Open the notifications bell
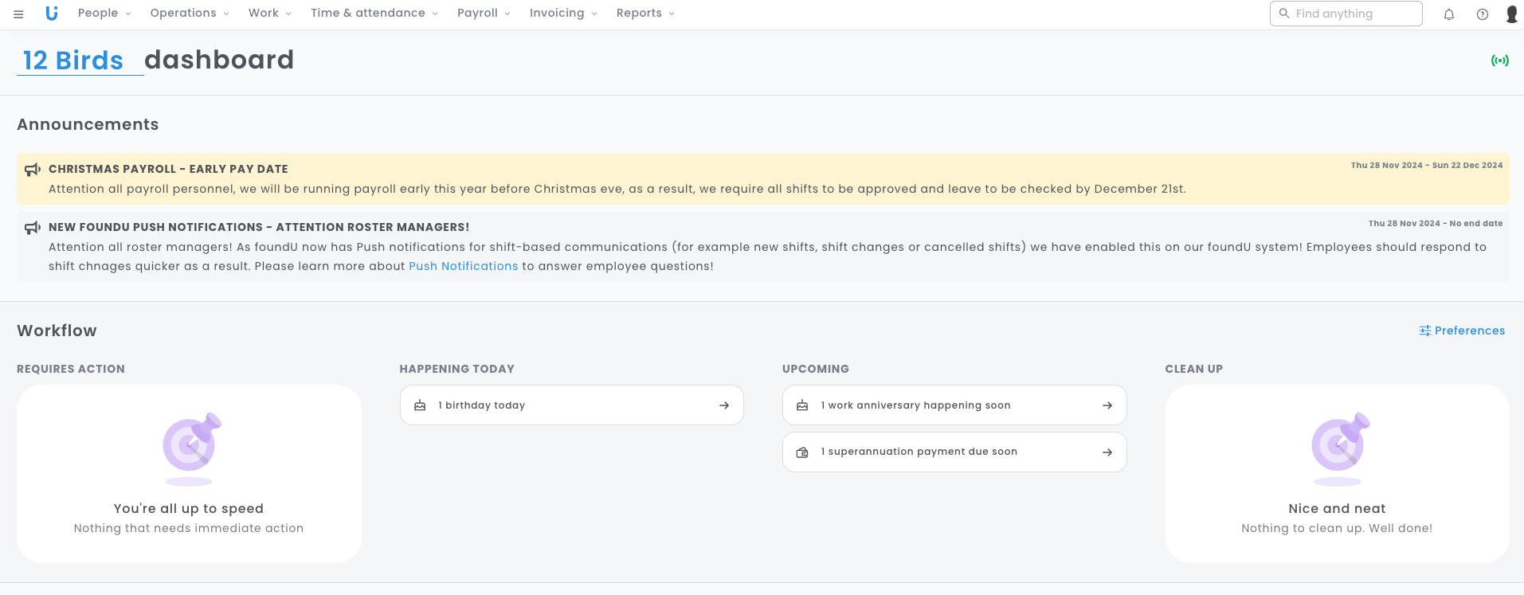 [x=1449, y=14]
